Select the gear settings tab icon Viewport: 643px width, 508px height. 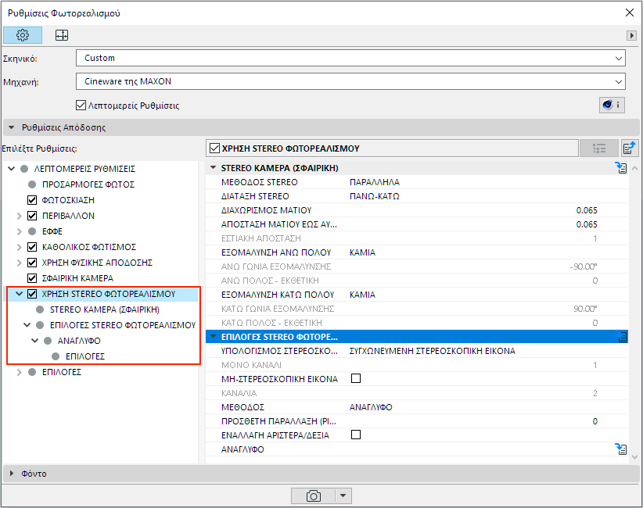[23, 35]
